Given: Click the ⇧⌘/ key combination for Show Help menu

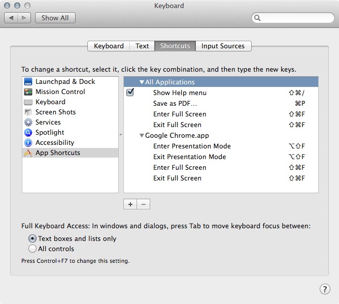Looking at the screenshot, I should (296, 93).
